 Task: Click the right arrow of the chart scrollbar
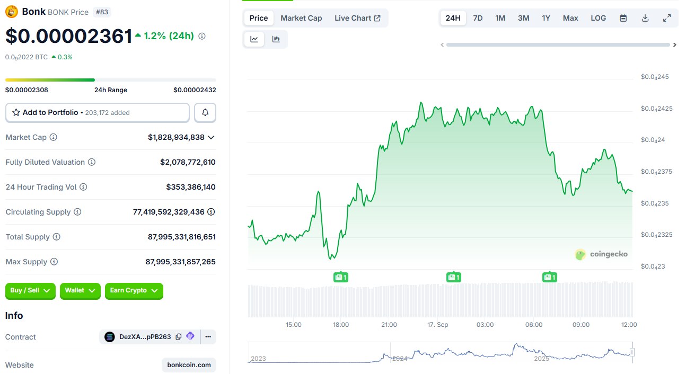pos(675,45)
